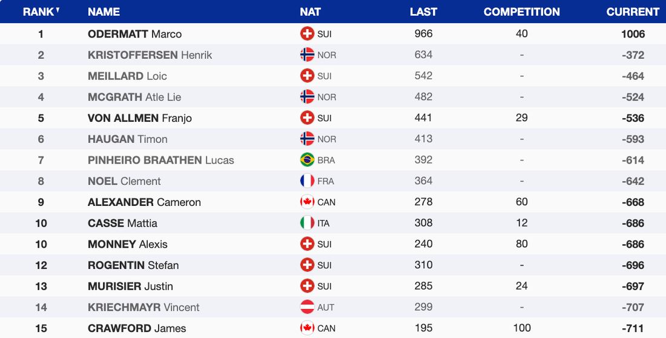
Task: Click Italian flag beside Casse Mattia
Action: [x=307, y=223]
